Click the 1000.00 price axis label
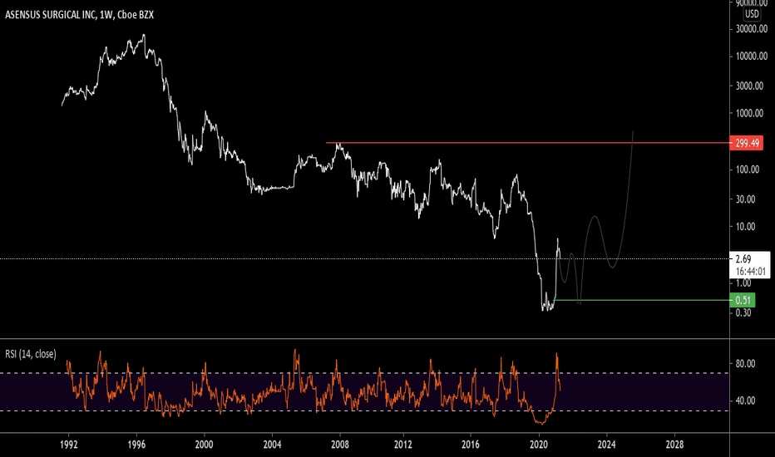Screen dimensions: 775x457 749,113
